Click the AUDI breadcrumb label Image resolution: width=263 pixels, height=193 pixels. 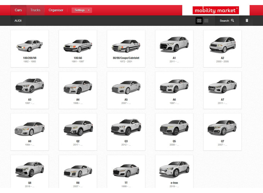click(x=18, y=20)
